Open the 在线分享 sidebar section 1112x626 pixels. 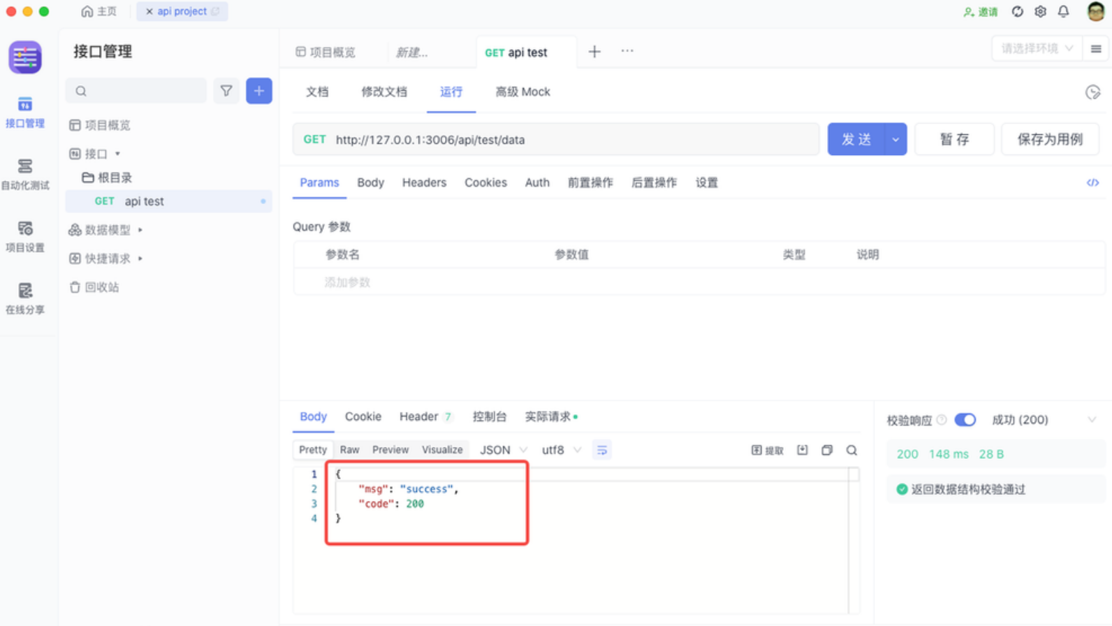pyautogui.click(x=25, y=299)
